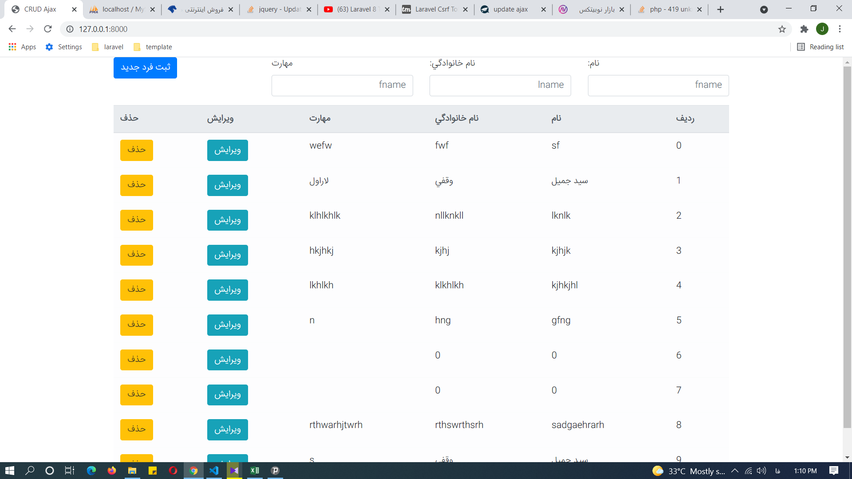
Task: Click yellow حذف button for row 2
Action: (x=136, y=220)
